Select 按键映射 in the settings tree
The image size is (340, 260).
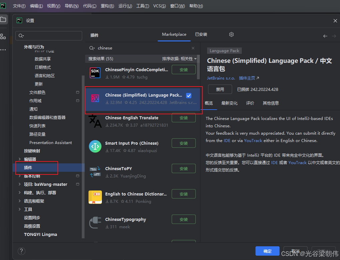32,151
